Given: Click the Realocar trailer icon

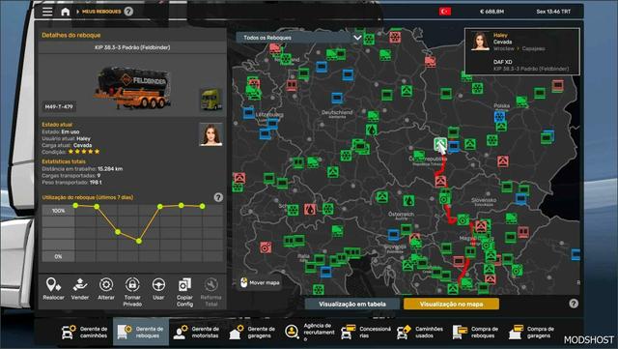Looking at the screenshot, I should (x=53, y=284).
